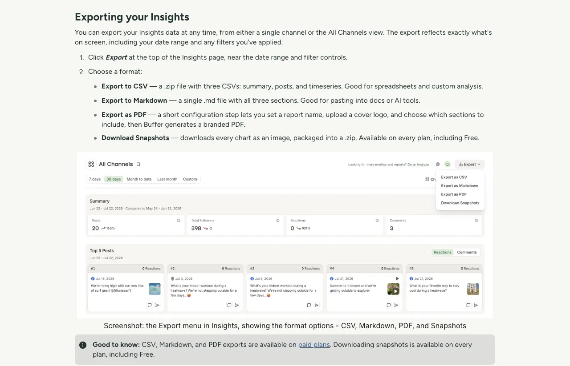Open the surf gear post thumbnail
570x366 pixels.
coord(155,289)
